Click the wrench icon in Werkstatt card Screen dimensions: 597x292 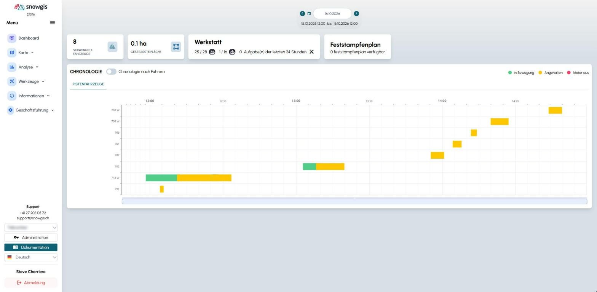click(x=311, y=52)
